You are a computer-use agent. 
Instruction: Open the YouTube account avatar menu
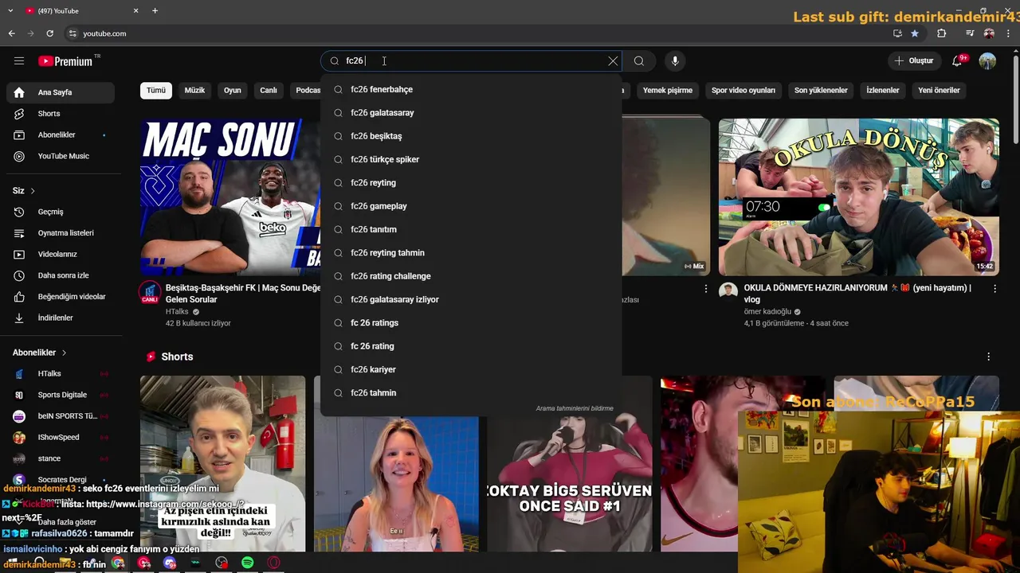(987, 61)
